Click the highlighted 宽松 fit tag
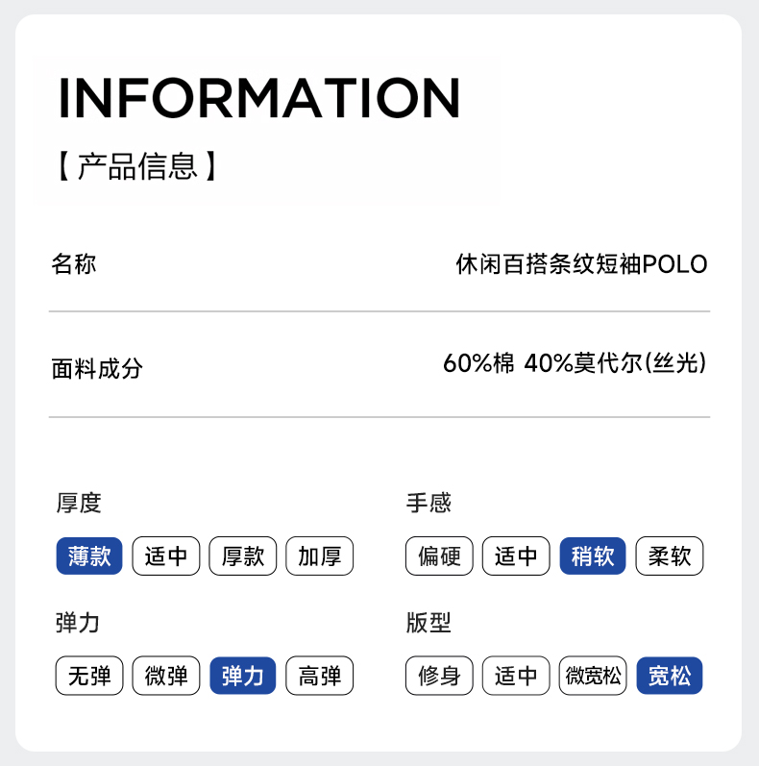Viewport: 759px width, 766px height. point(670,676)
